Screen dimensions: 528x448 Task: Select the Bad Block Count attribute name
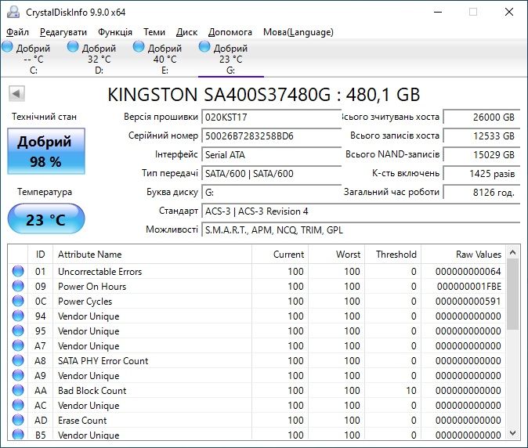(92, 391)
